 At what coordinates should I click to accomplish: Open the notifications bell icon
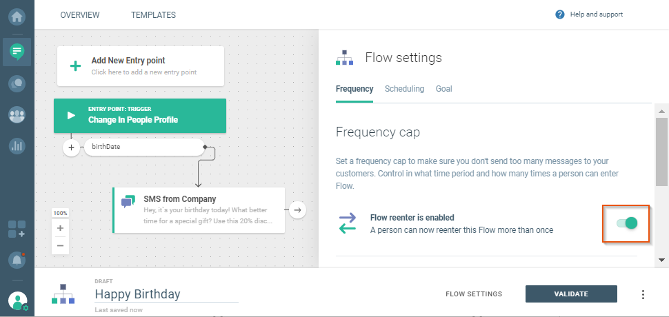click(x=17, y=260)
